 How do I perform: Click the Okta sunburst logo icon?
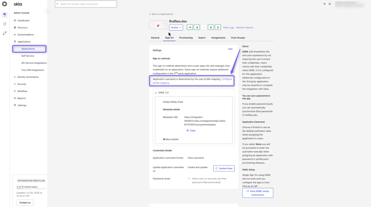4,4
